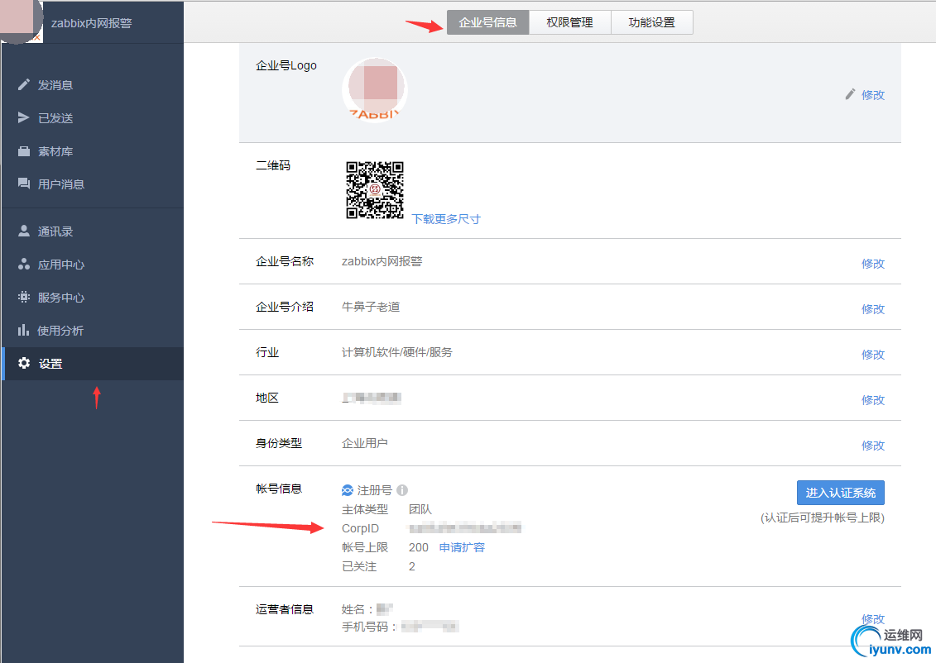Click the gear icon beside 设置
This screenshot has width=936, height=663.
[x=24, y=363]
